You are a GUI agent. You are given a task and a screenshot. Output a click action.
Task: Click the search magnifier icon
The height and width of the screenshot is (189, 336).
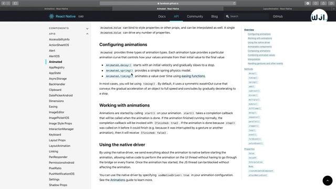[x=227, y=16]
